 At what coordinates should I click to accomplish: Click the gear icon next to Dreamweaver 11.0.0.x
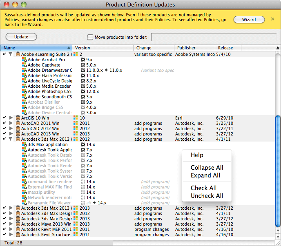(83, 70)
